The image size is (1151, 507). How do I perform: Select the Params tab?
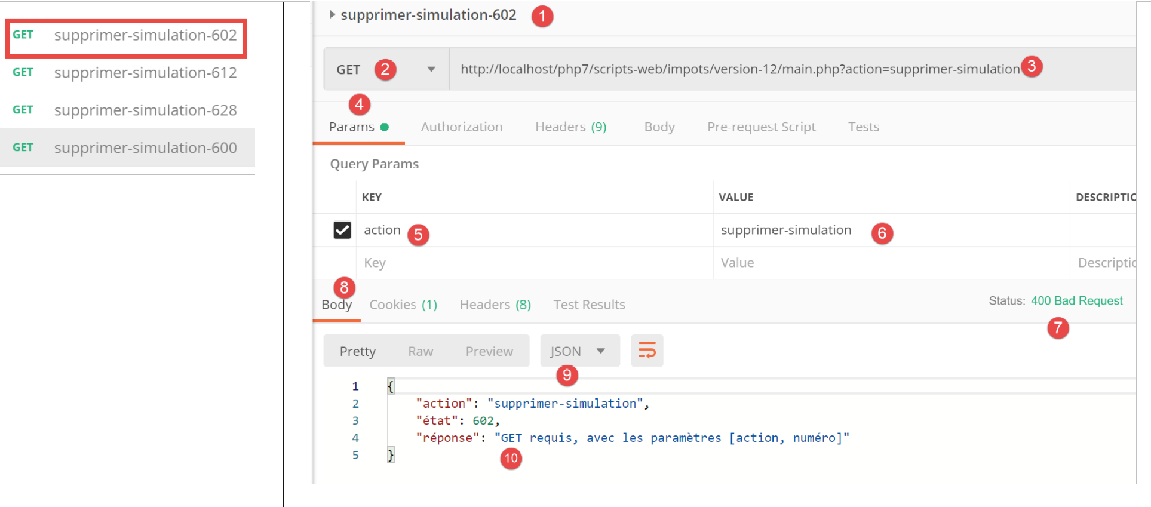[352, 127]
